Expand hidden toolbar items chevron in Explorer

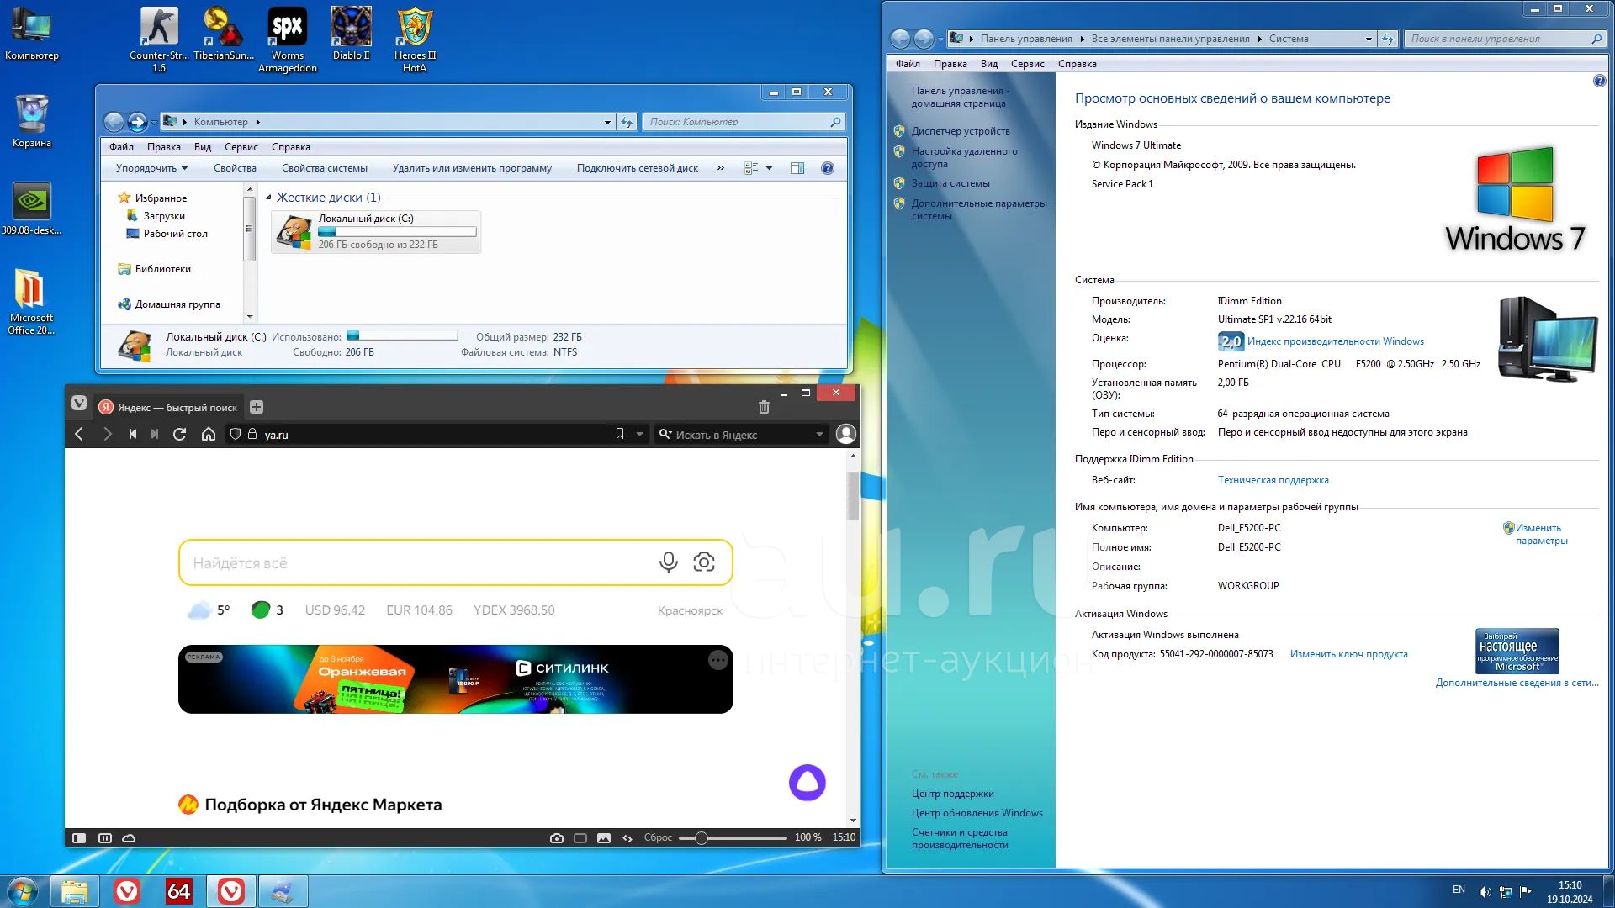pyautogui.click(x=721, y=168)
